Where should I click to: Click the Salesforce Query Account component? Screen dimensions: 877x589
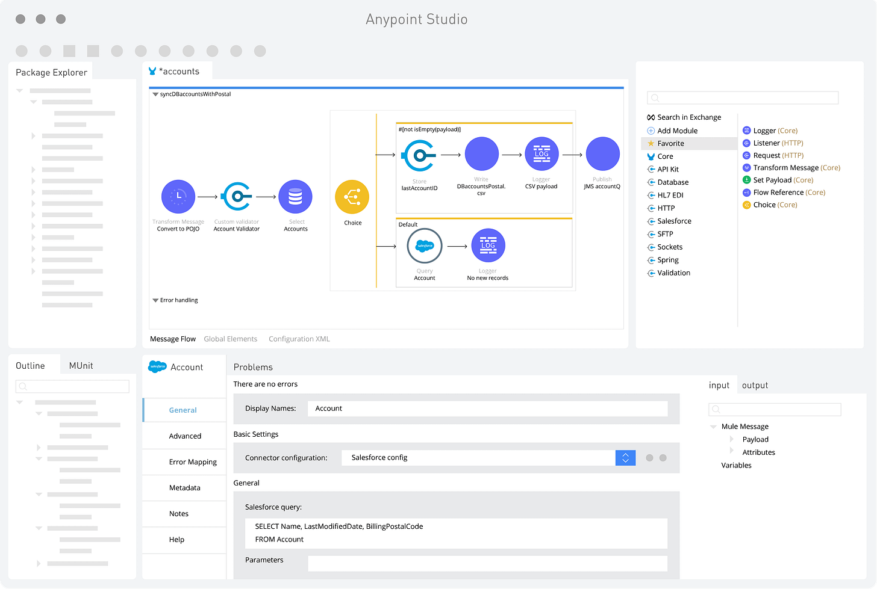[x=425, y=245]
